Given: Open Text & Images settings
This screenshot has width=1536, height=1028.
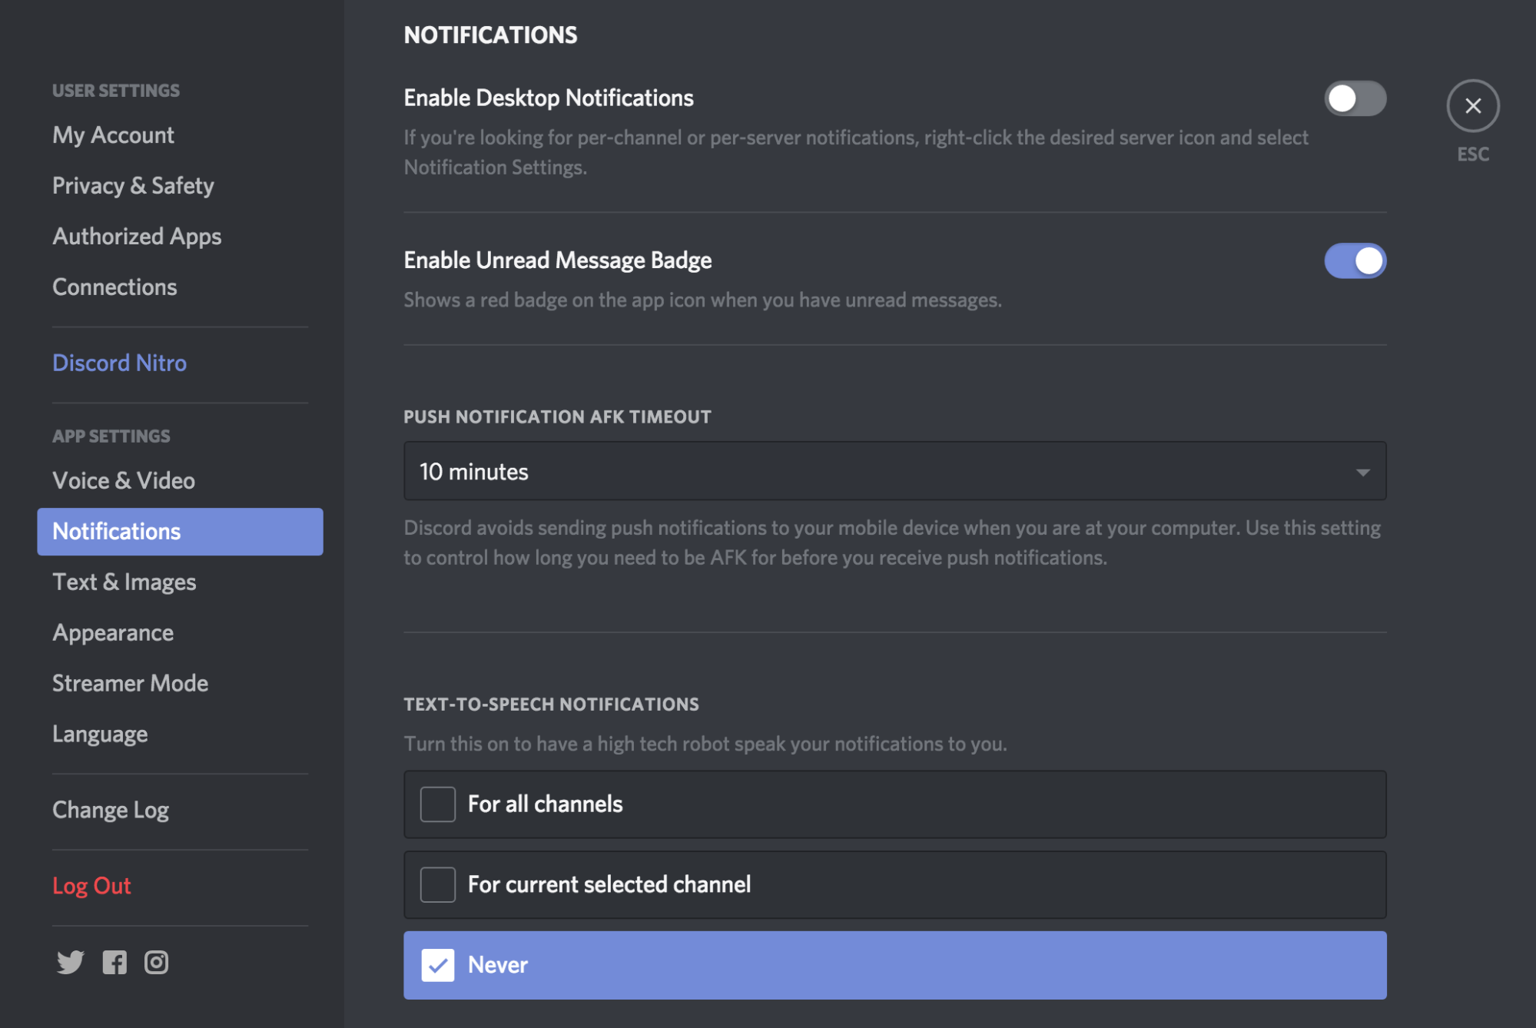Looking at the screenshot, I should tap(124, 582).
